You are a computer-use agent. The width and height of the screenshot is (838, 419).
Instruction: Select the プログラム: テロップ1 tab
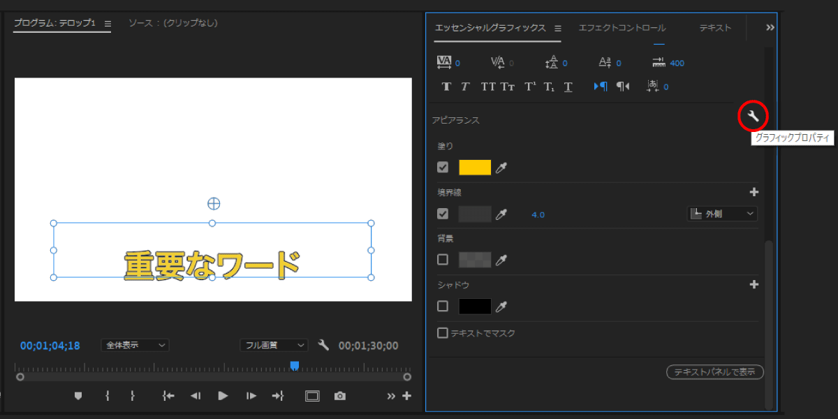click(54, 23)
